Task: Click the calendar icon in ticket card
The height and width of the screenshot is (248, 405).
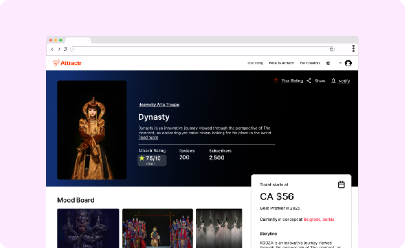Action: (x=341, y=185)
